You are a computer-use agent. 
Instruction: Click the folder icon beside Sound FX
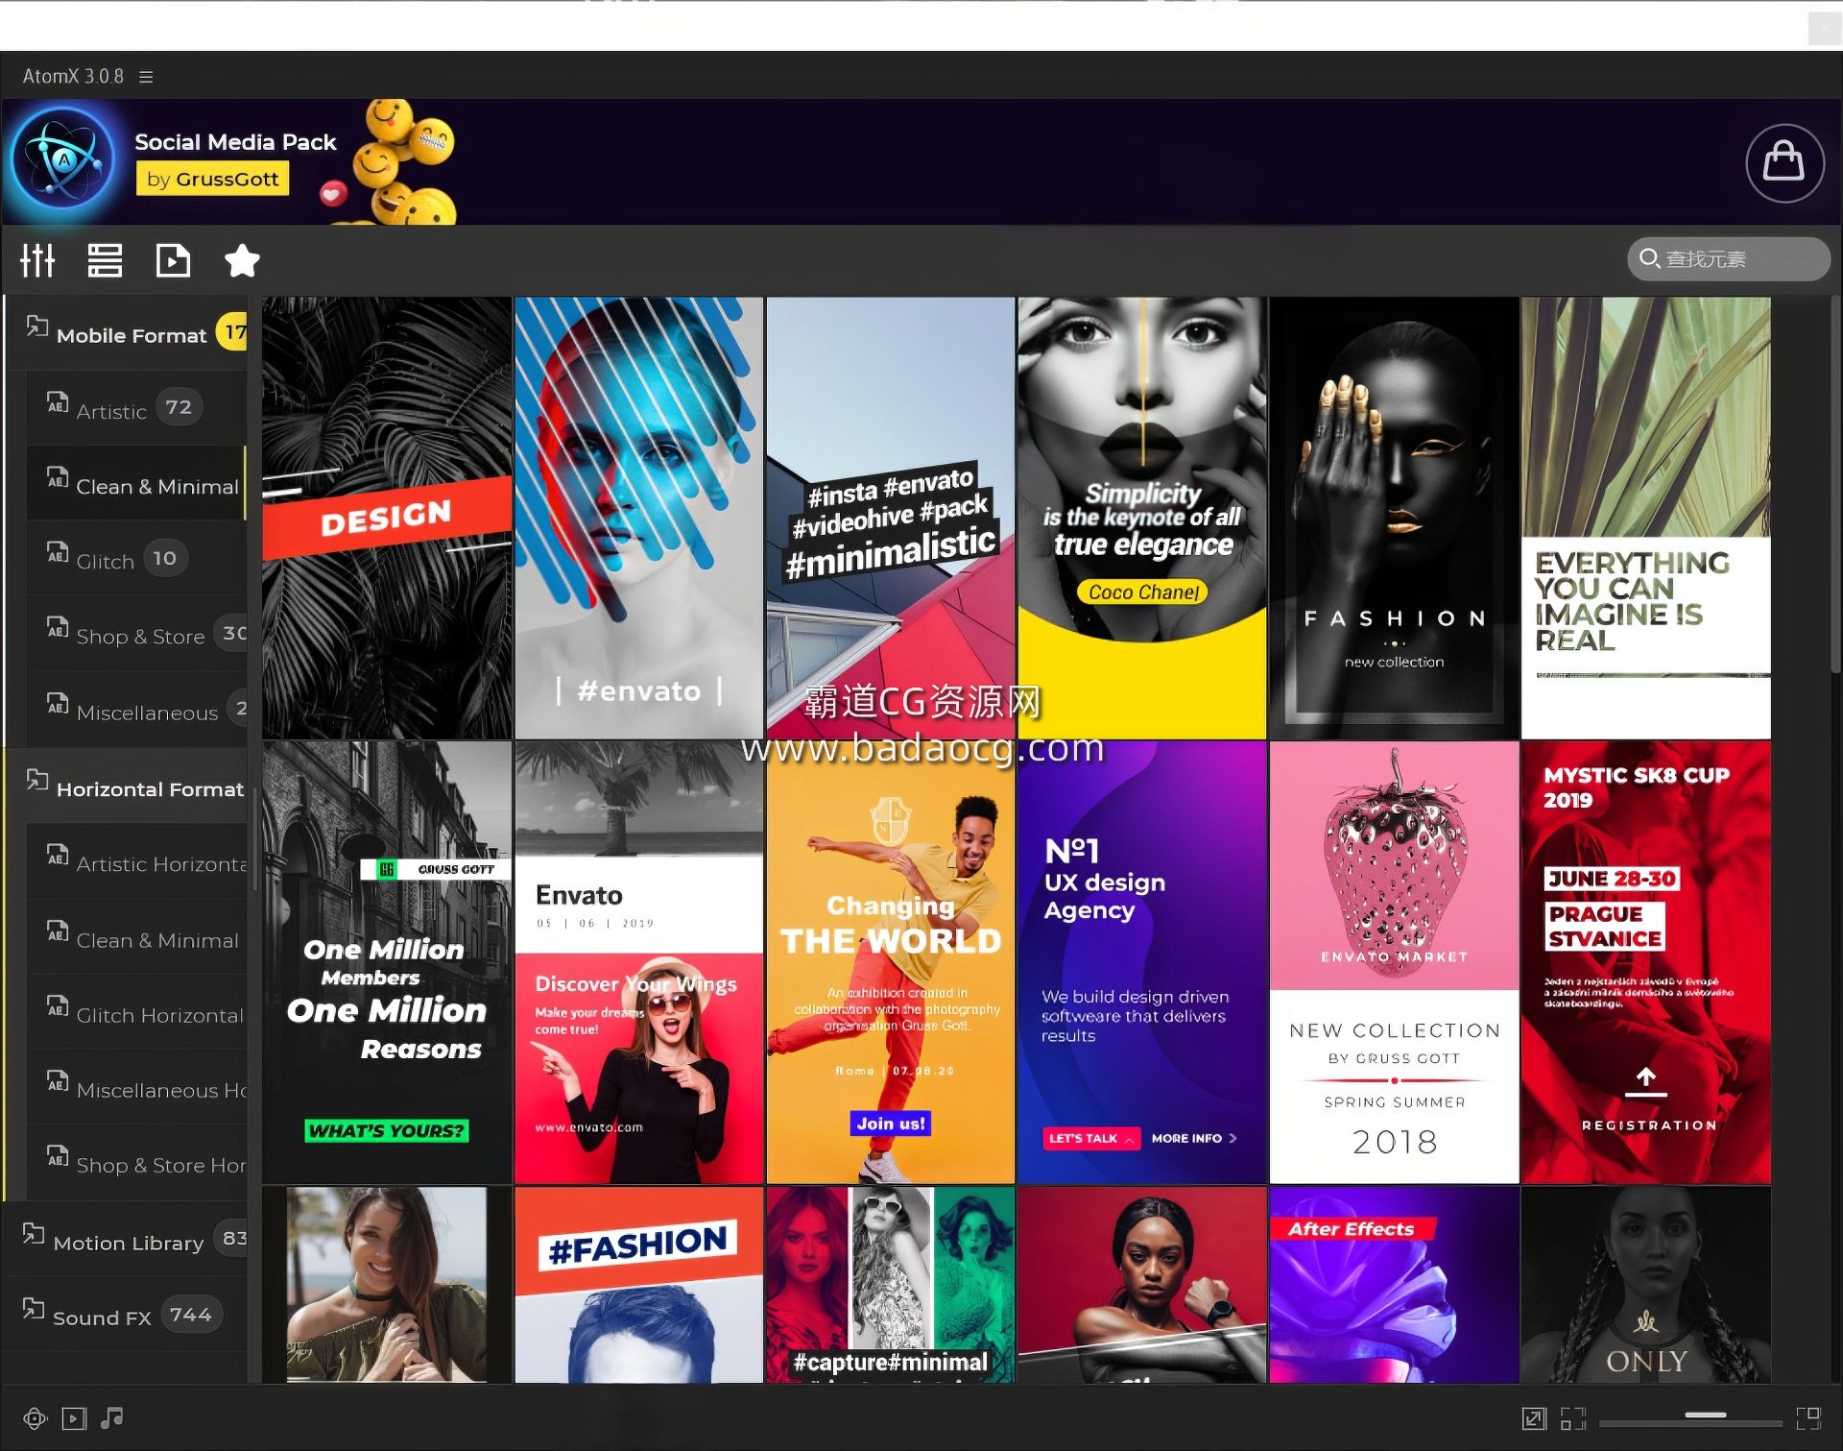33,1308
